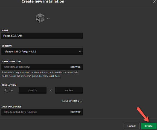157x130 pixels.
Task: Click the furnace installation icon
Action: 40,18
